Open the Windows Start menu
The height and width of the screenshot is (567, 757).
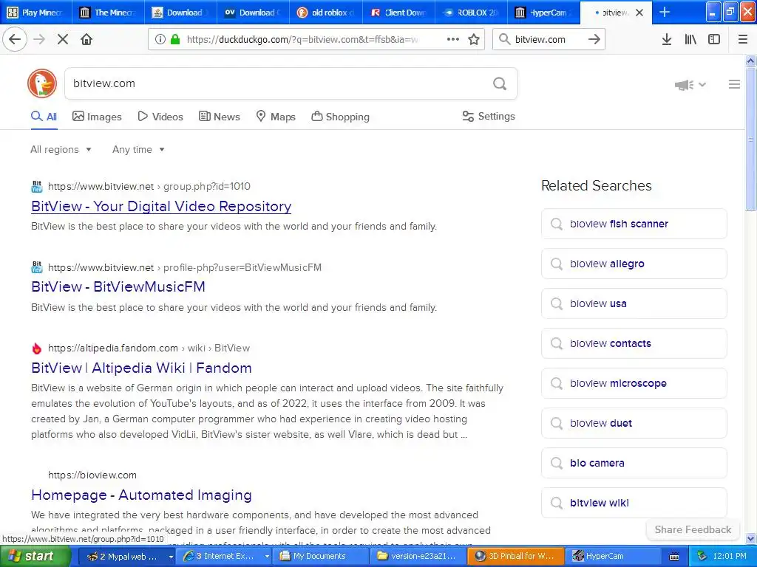(x=35, y=557)
